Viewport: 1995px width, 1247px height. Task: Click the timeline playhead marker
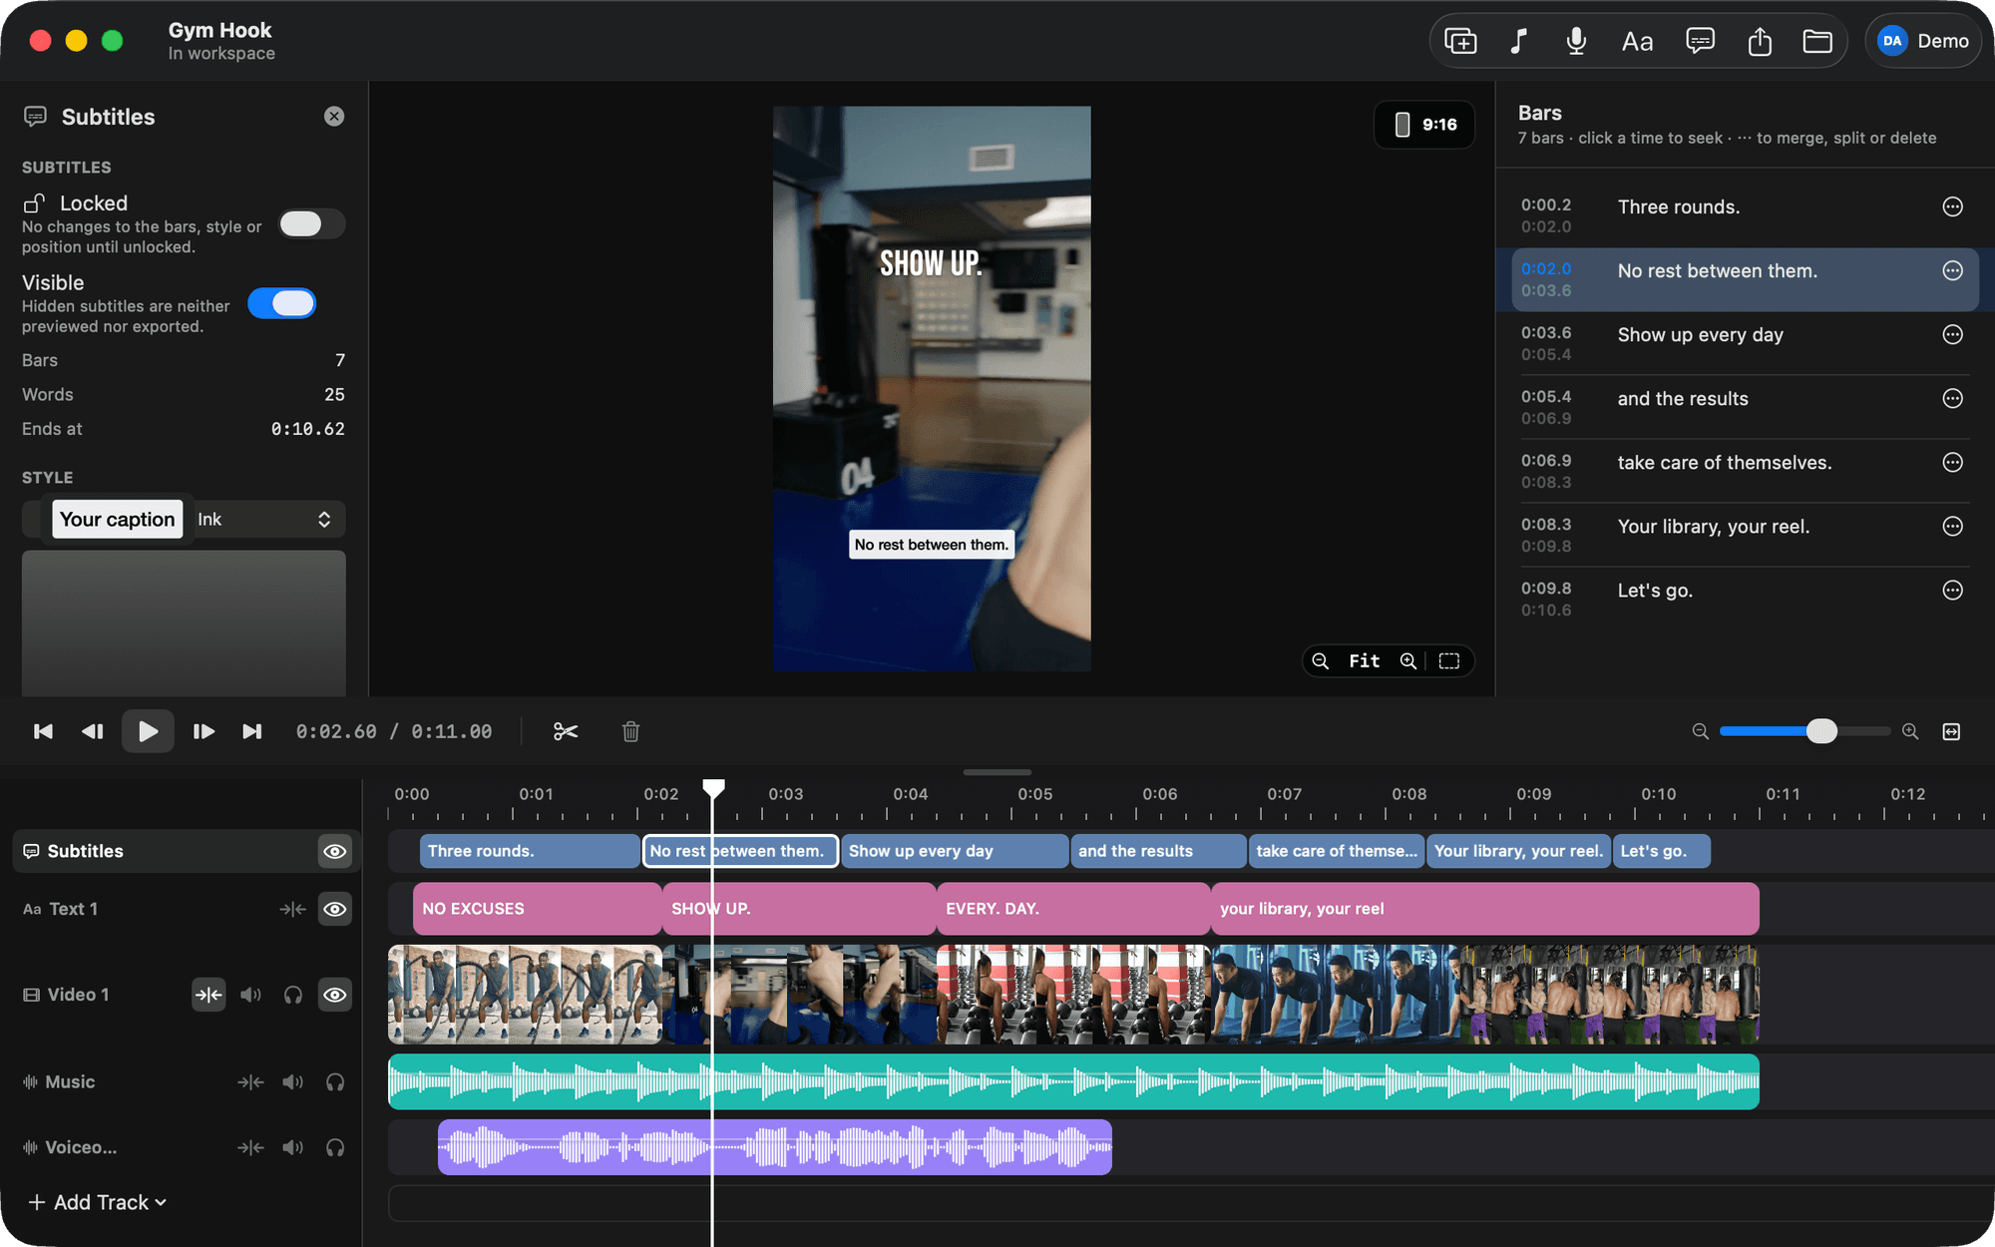[713, 788]
